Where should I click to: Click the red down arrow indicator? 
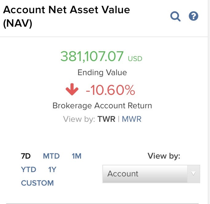(x=72, y=90)
